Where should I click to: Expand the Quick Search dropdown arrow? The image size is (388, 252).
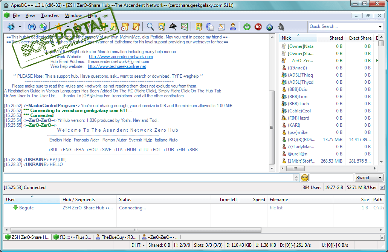[380, 26]
